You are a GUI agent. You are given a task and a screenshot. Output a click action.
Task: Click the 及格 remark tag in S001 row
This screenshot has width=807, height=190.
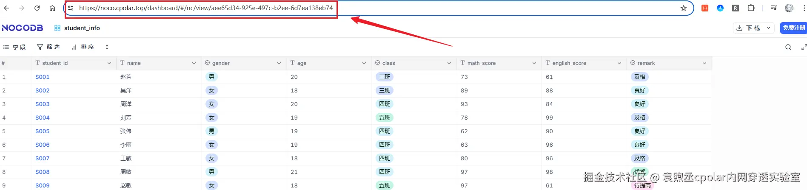[640, 77]
